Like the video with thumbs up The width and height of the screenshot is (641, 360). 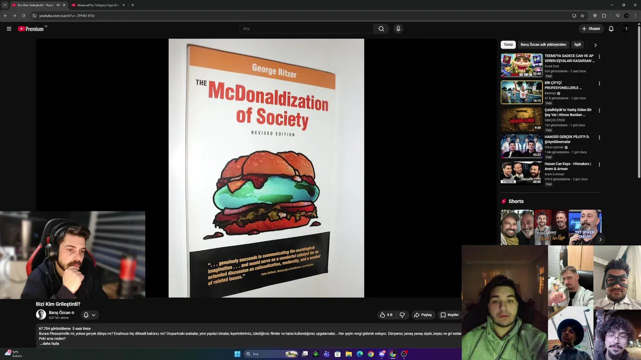pyautogui.click(x=386, y=315)
